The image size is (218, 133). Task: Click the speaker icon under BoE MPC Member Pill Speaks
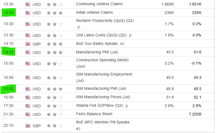(x=78, y=129)
